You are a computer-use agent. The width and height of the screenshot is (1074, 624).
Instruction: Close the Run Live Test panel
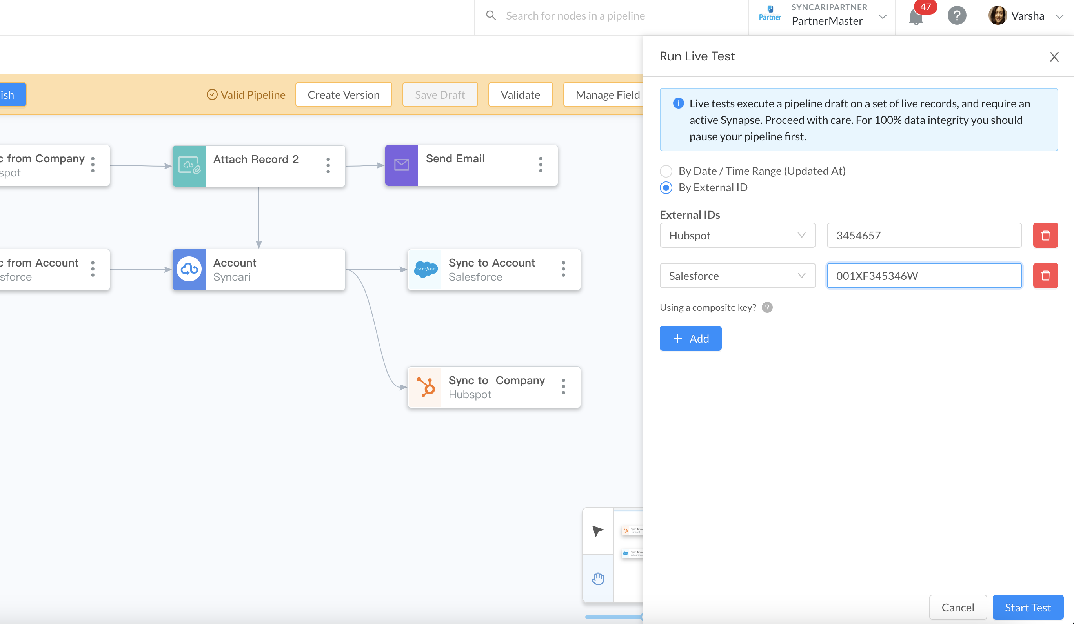pyautogui.click(x=1054, y=57)
